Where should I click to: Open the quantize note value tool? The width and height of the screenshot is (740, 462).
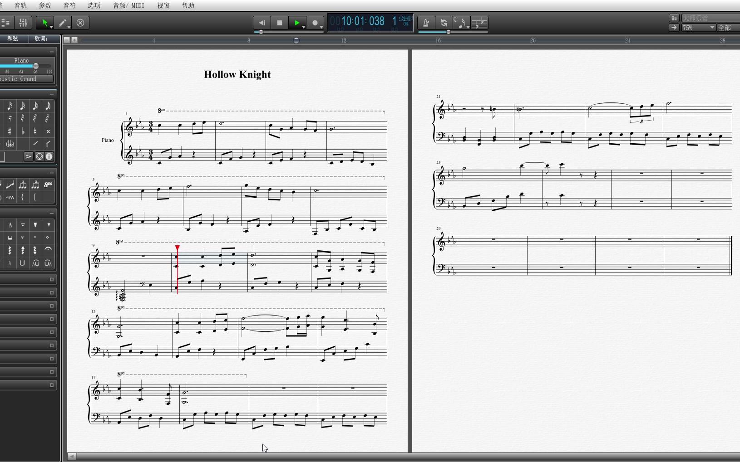coord(461,23)
